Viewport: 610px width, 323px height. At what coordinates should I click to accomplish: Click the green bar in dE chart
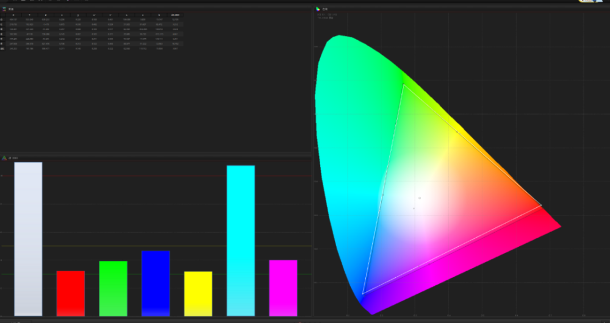pyautogui.click(x=113, y=288)
